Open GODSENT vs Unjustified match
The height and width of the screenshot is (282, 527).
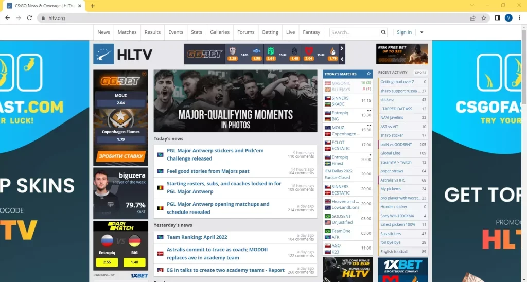tap(347, 219)
